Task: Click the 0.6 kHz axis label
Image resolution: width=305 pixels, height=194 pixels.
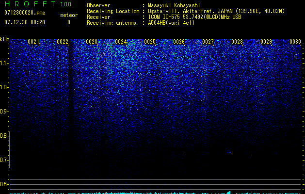Action: (4, 184)
